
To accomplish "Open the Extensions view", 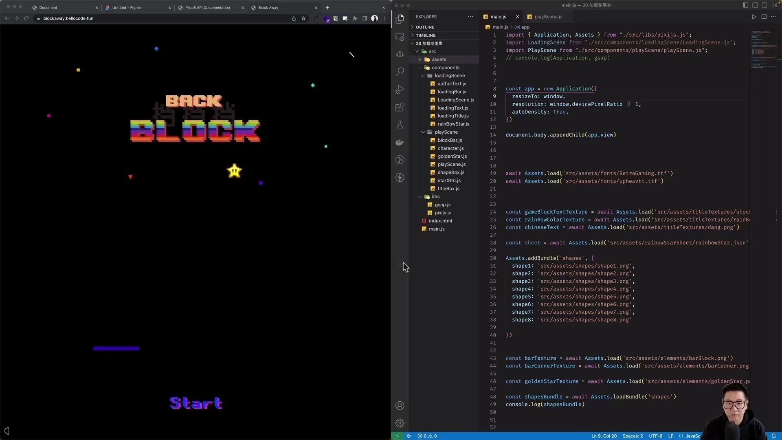I will (x=400, y=107).
